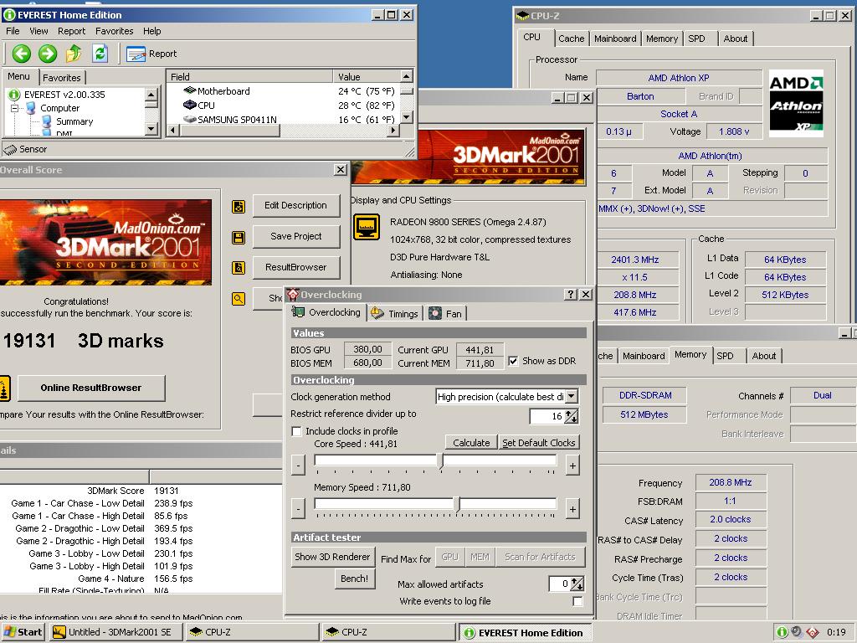Click the Timings tab icon
The width and height of the screenshot is (857, 643).
coord(377,313)
